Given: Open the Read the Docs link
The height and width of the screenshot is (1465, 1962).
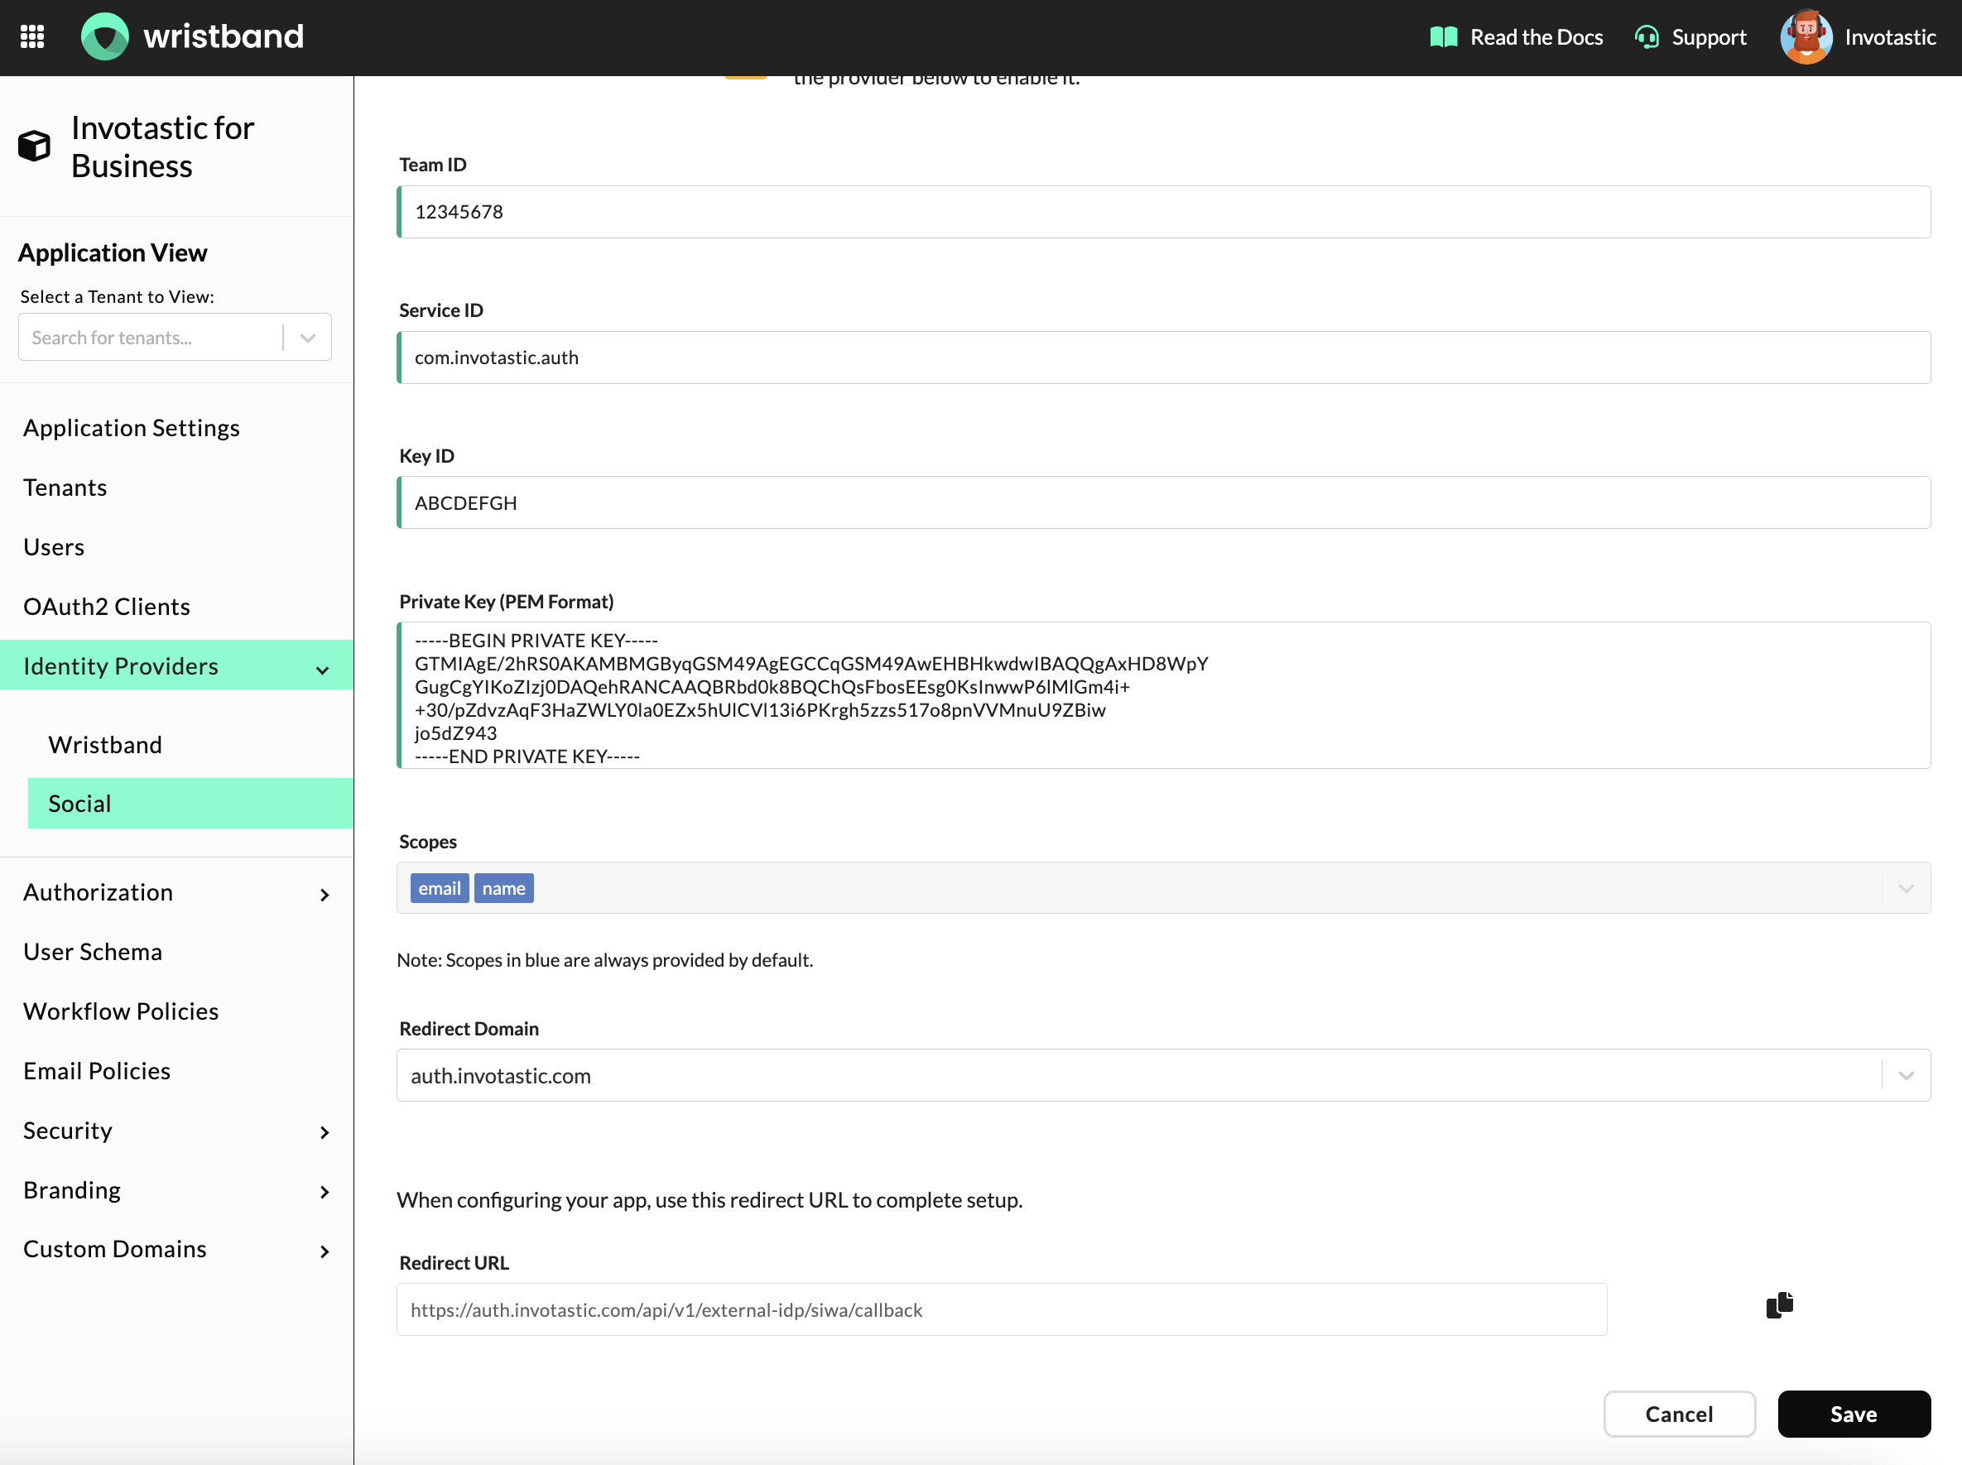Looking at the screenshot, I should 1536,37.
